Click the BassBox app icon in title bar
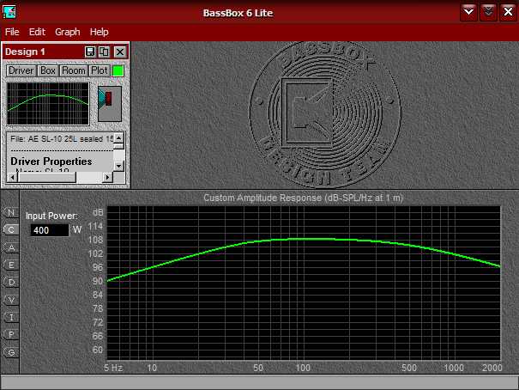The image size is (519, 390). click(x=9, y=12)
